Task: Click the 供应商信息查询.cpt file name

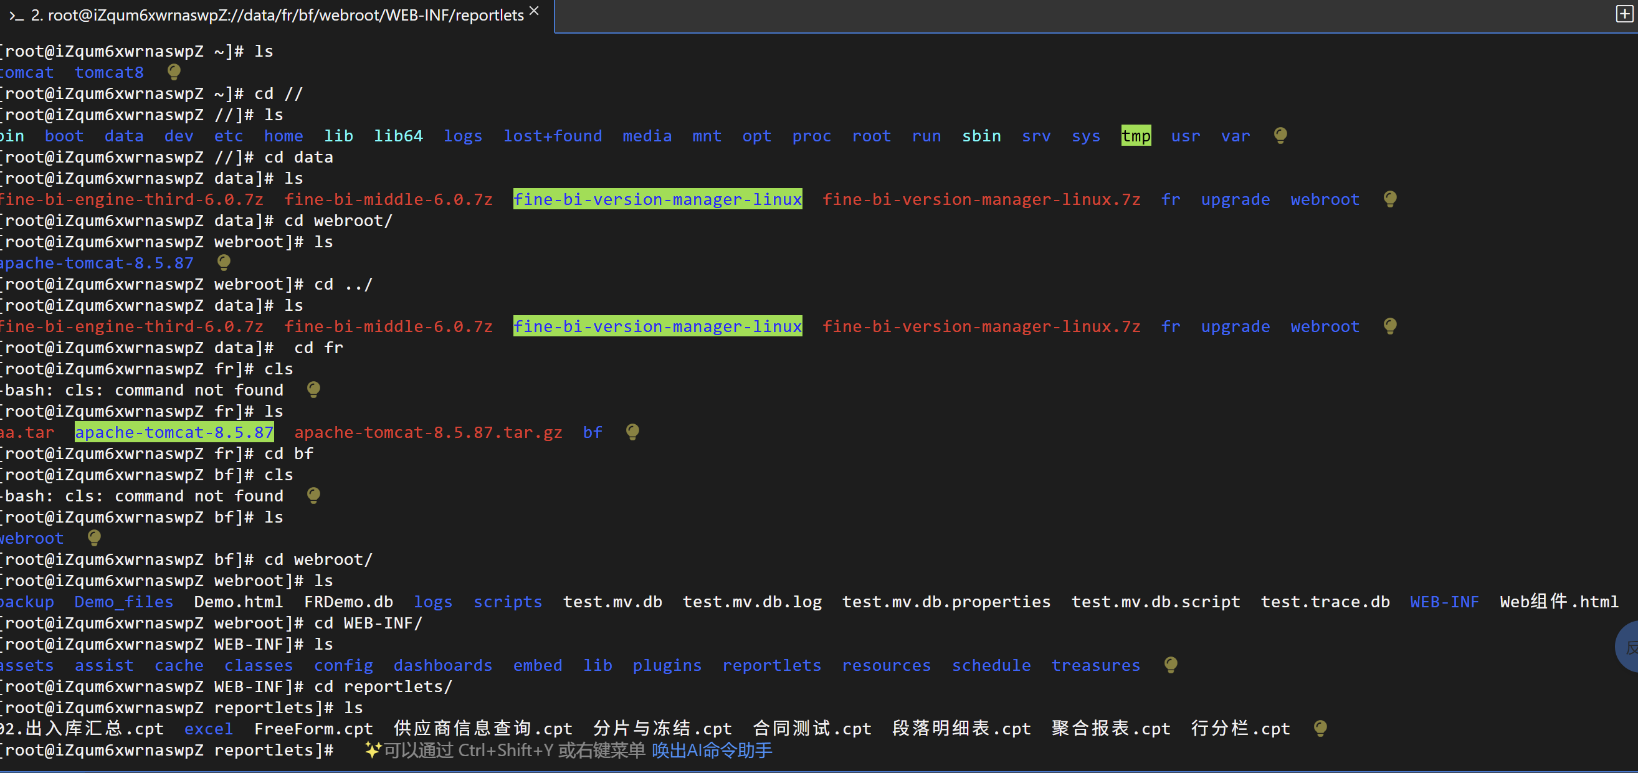Action: click(483, 729)
